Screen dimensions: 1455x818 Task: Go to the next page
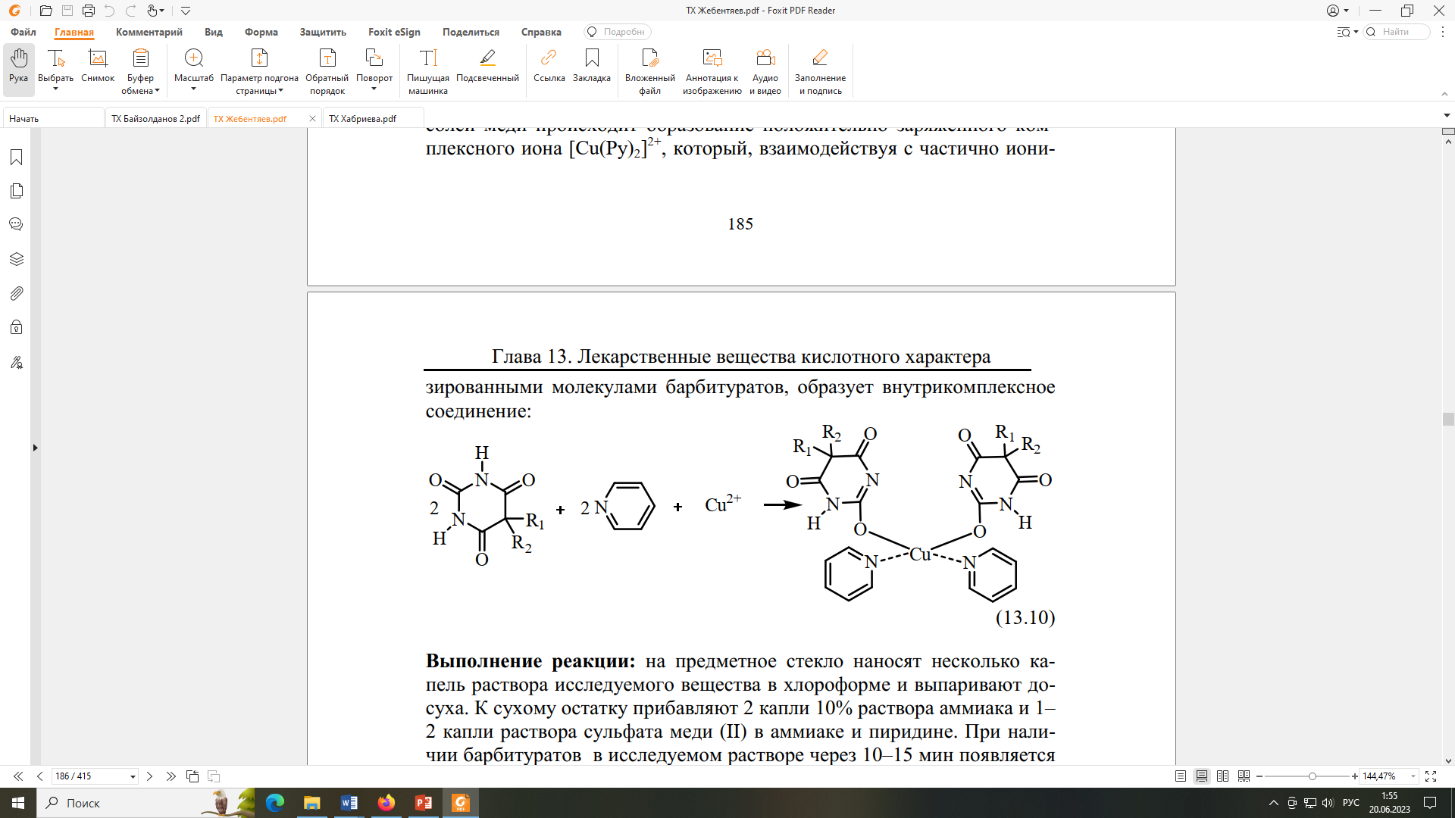click(x=149, y=776)
